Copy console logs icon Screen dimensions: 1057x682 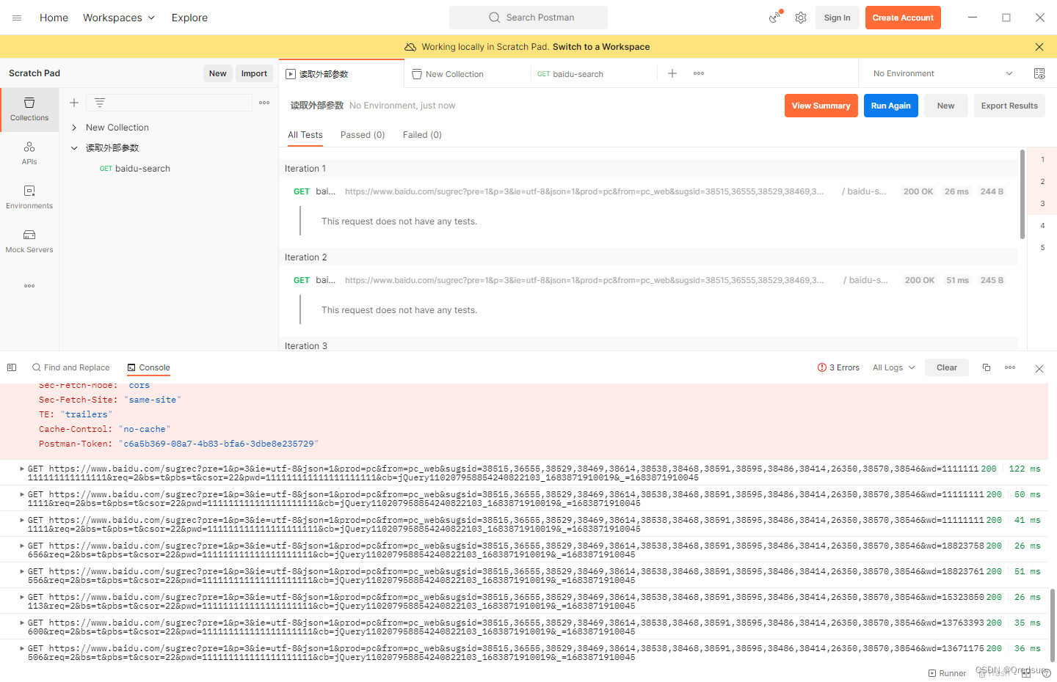click(x=987, y=367)
